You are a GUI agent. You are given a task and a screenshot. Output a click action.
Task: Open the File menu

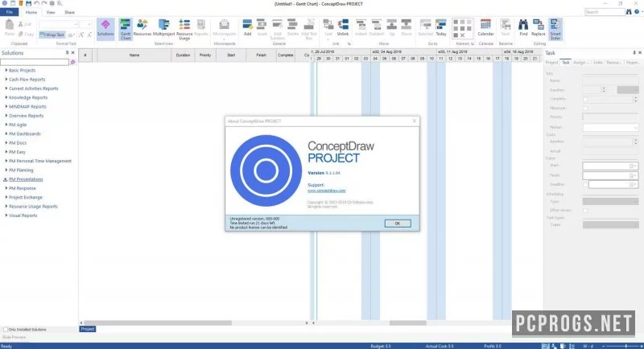point(9,12)
